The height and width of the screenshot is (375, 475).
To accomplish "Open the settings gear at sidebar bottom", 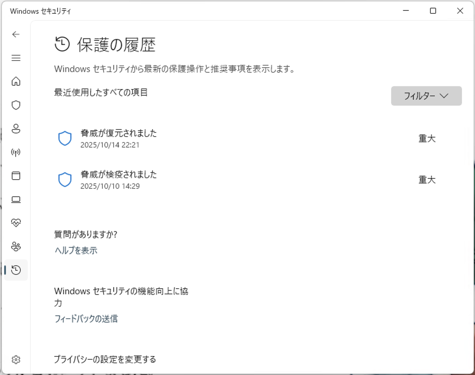I will point(16,359).
